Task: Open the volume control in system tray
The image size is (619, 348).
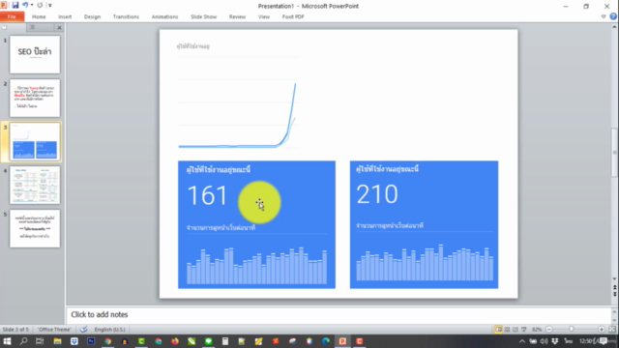Action: click(x=544, y=341)
